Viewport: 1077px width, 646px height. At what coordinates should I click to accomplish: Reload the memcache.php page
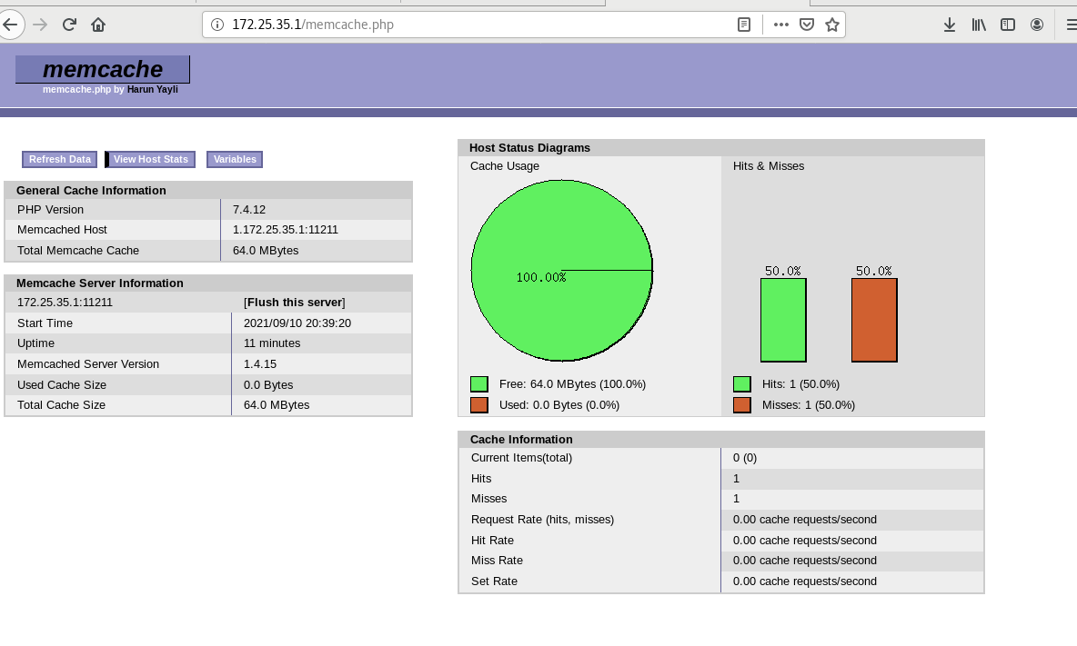[x=69, y=25]
